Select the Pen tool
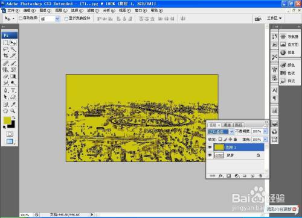The height and width of the screenshot is (218, 302). coord(6,90)
